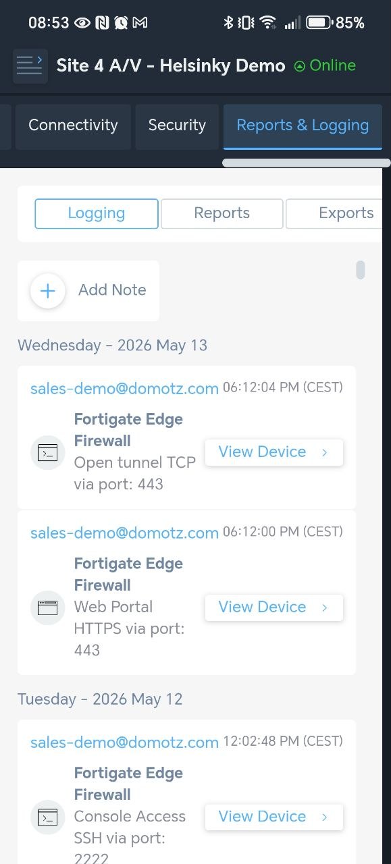
Task: View Device for Open tunnel TCP entry
Action: (274, 452)
